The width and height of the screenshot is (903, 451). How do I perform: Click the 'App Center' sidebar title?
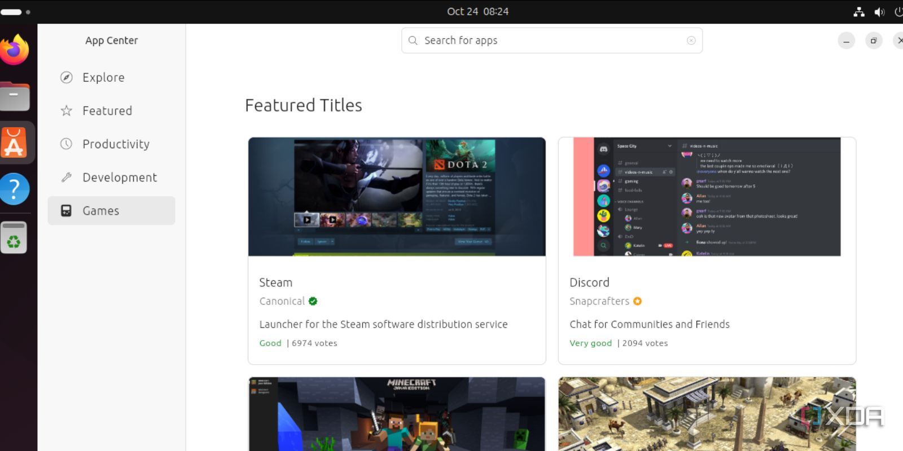tap(112, 41)
